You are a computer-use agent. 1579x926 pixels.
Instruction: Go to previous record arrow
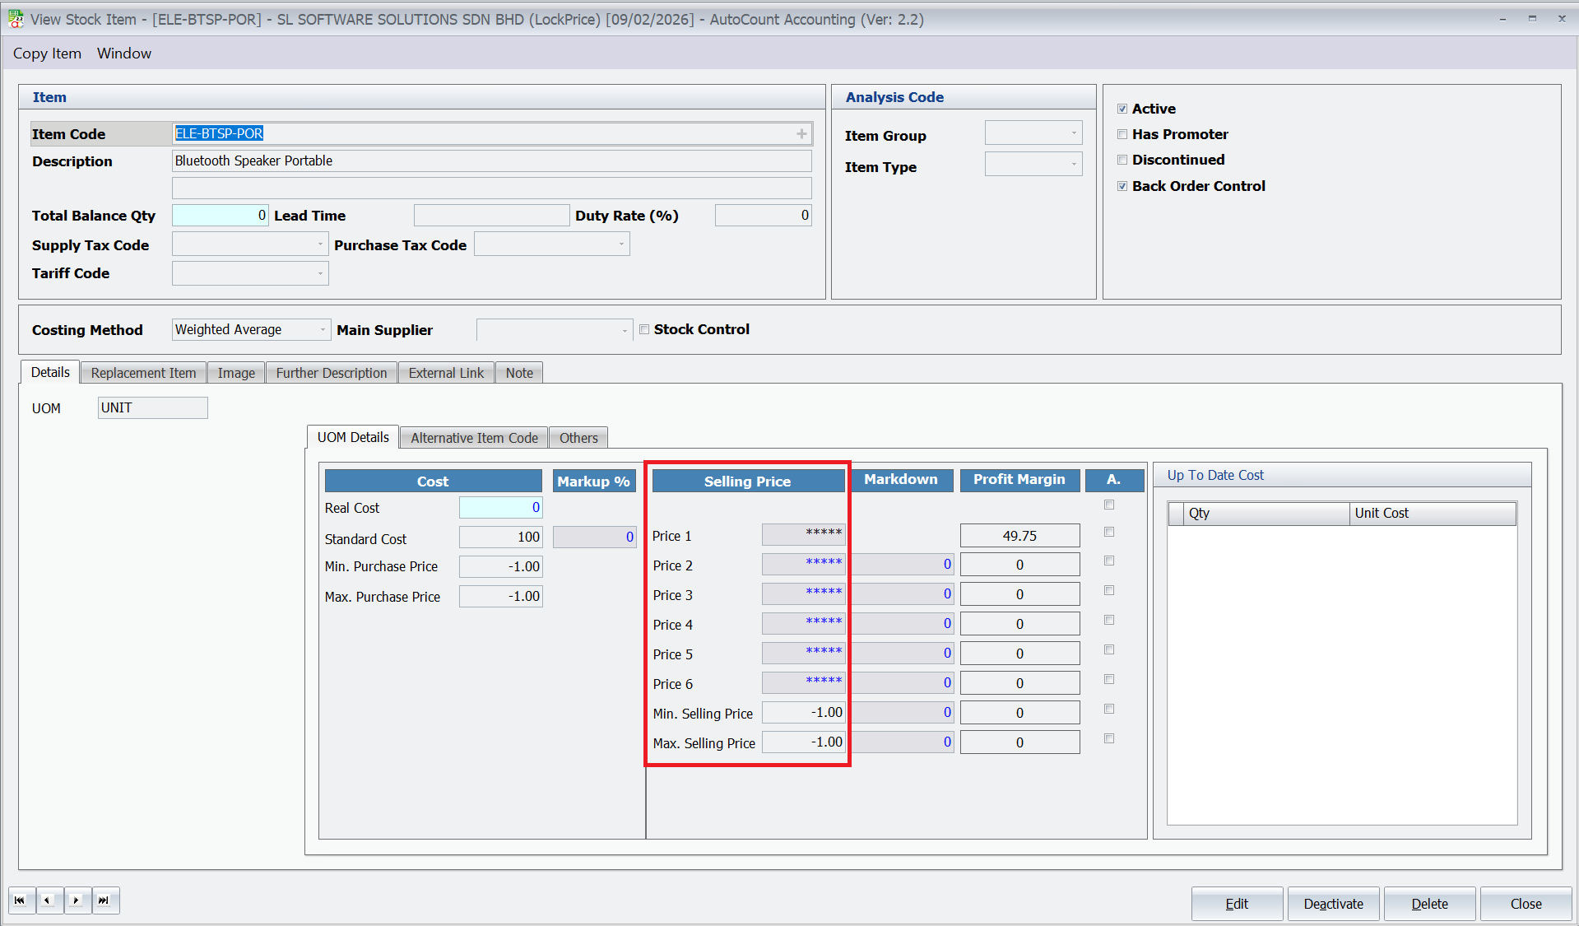coord(49,900)
